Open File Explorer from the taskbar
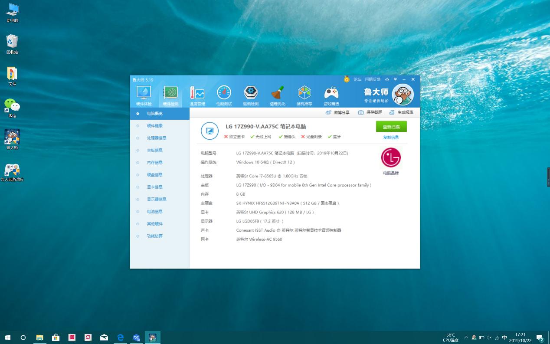Screen dimensions: 550x344 tap(39, 337)
